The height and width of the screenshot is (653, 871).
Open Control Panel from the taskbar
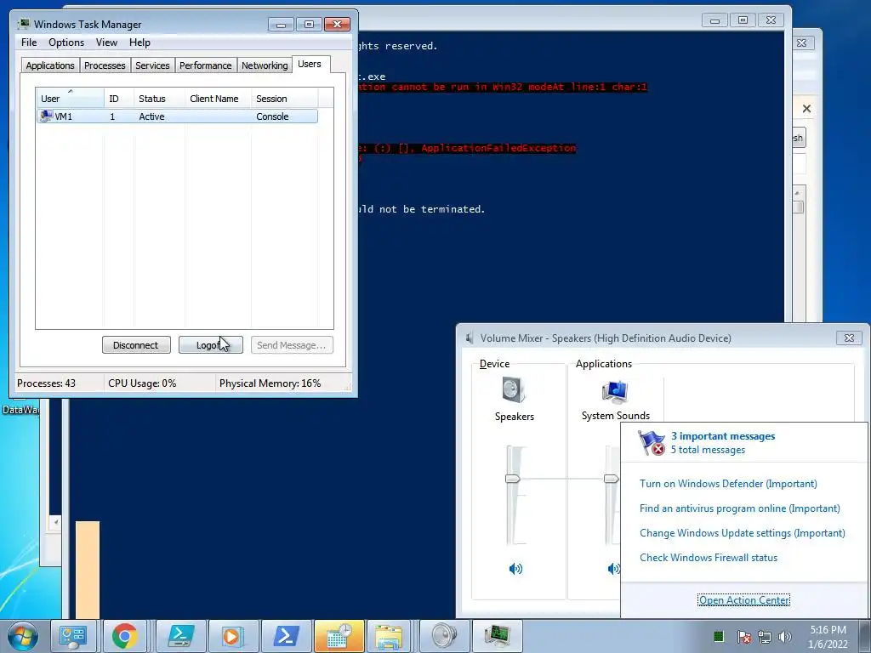(73, 636)
